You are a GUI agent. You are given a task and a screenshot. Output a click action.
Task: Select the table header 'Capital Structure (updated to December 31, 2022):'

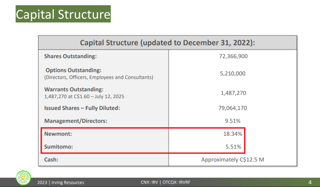167,43
